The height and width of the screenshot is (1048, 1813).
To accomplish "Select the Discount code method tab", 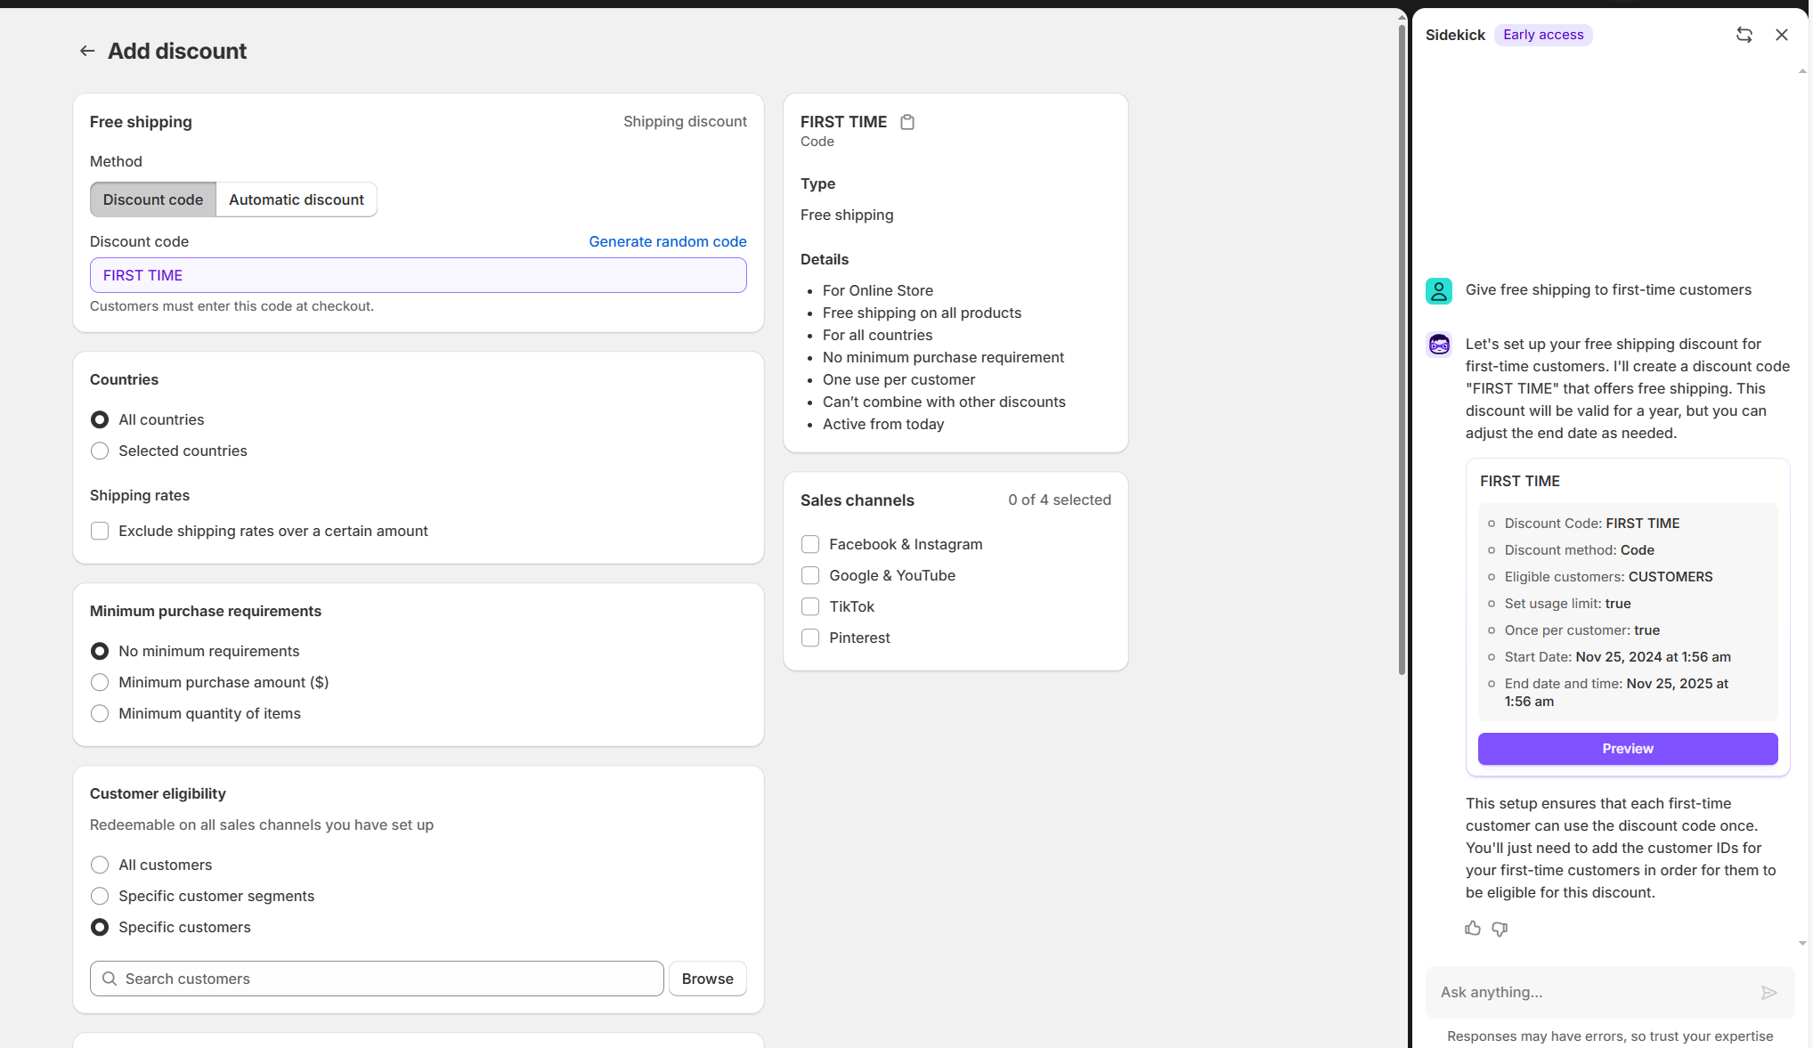I will (152, 199).
